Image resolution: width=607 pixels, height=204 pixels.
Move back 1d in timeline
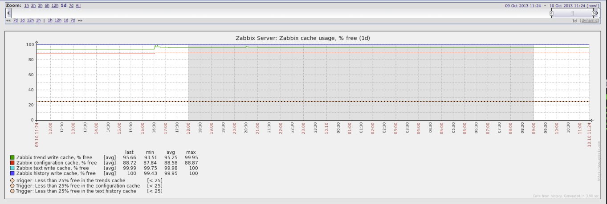click(22, 20)
